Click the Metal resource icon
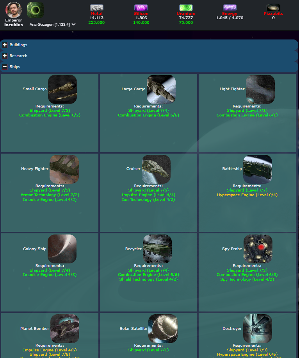 click(x=96, y=8)
